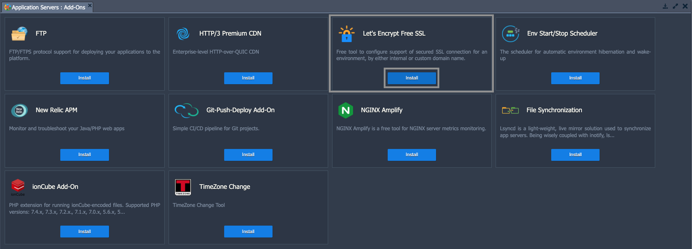This screenshot has height=249, width=692.
Task: Click the TimeZone Change logo icon
Action: [x=183, y=187]
